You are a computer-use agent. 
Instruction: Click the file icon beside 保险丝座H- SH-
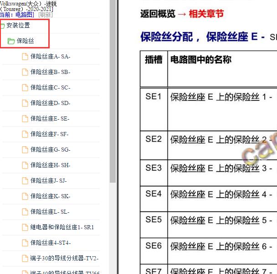click(x=25, y=165)
